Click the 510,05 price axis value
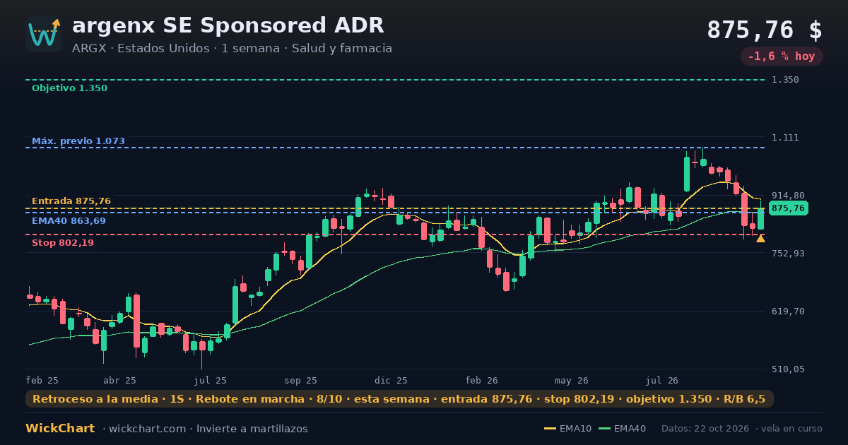Viewport: 848px width, 445px height. click(x=789, y=369)
